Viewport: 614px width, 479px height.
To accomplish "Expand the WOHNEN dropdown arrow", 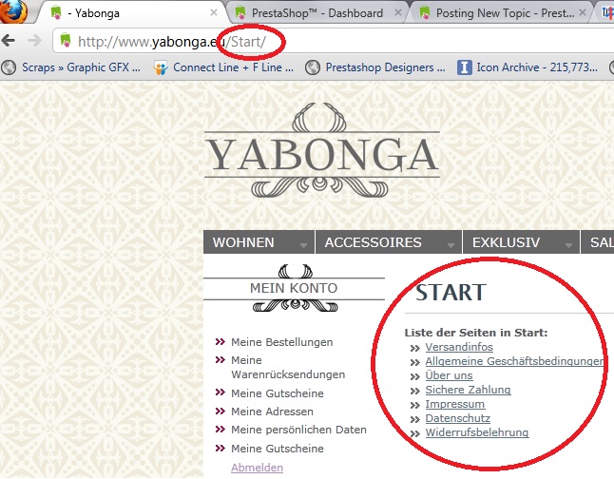I will point(303,245).
